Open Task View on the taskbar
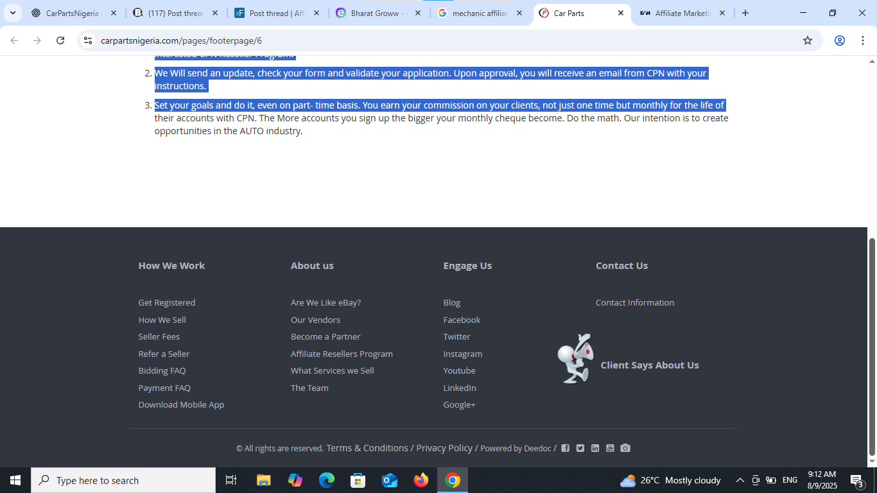The height and width of the screenshot is (493, 877). (231, 480)
